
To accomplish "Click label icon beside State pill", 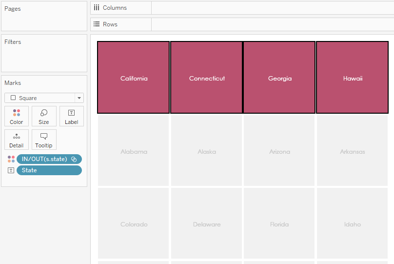I will pos(11,170).
